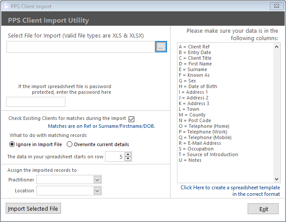286x222 pixels.
Task: Click the spreadsheet password field
Action: pos(36,102)
